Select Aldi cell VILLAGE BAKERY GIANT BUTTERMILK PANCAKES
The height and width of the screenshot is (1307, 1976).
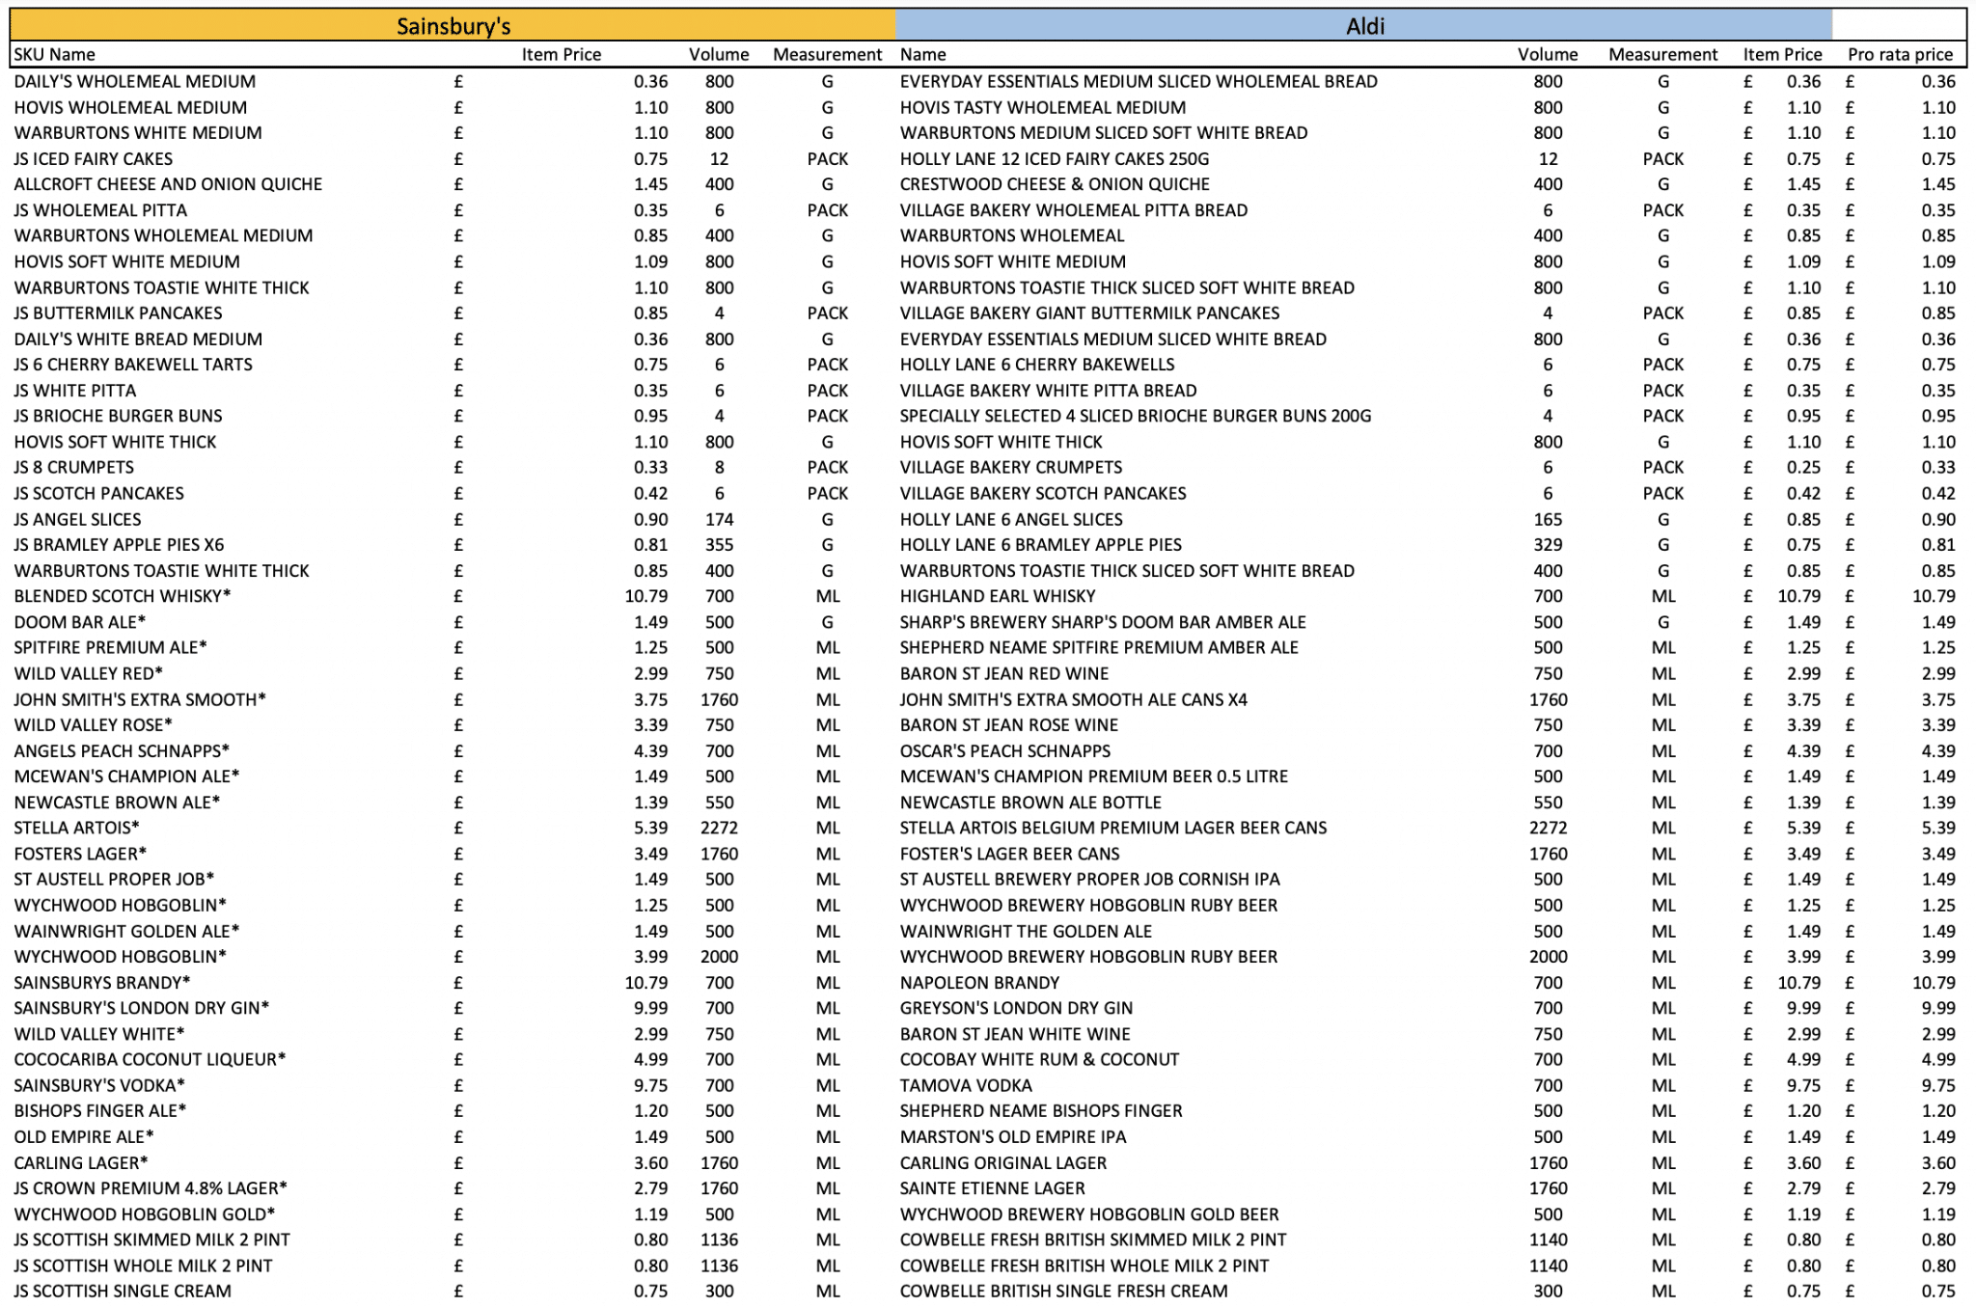coord(1089,313)
